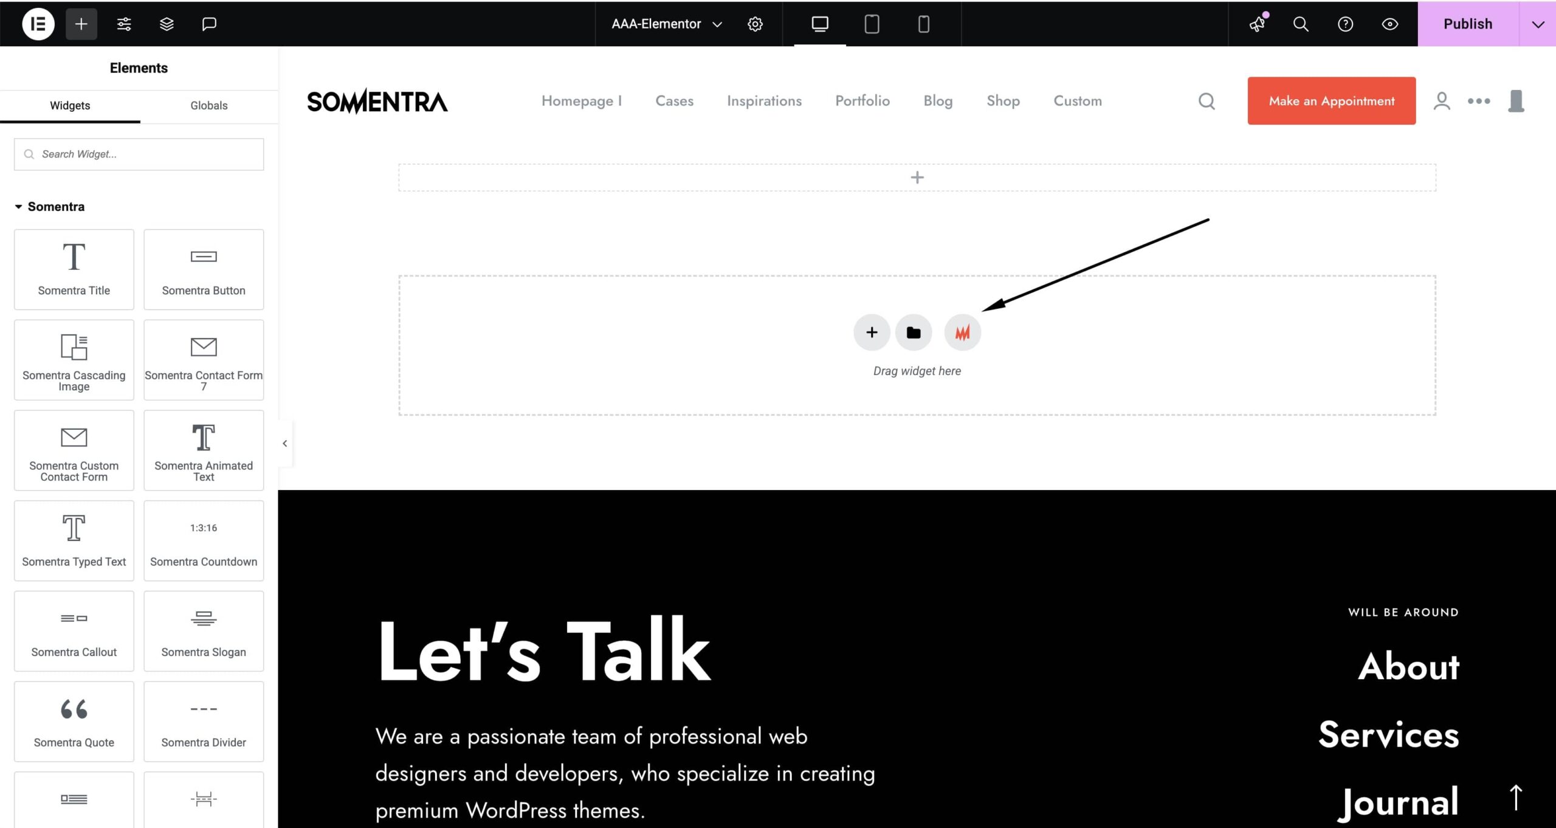This screenshot has width=1556, height=828.
Task: Open Site Settings sliders icon
Action: coord(124,24)
